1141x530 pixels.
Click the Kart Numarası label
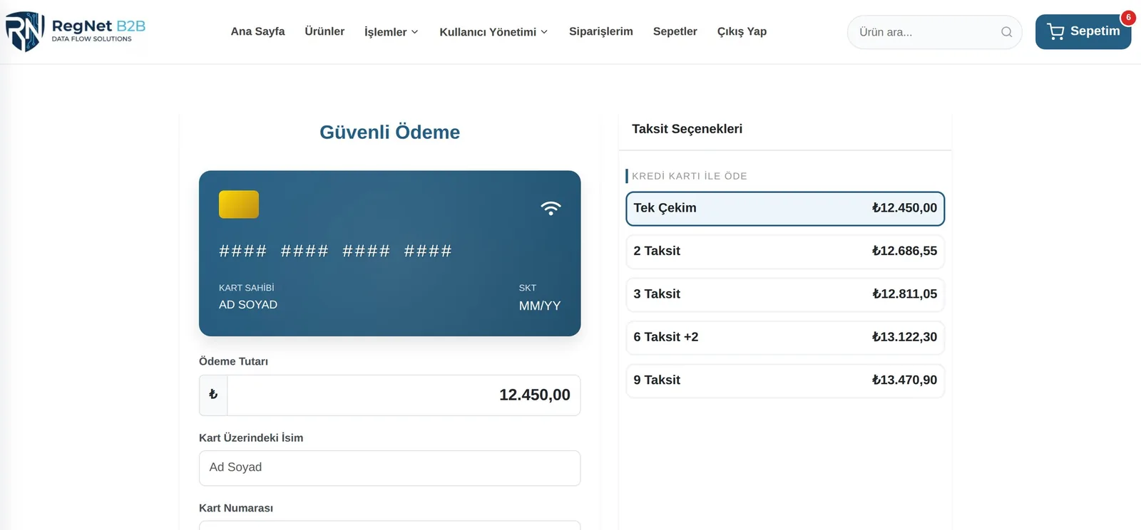(x=236, y=508)
